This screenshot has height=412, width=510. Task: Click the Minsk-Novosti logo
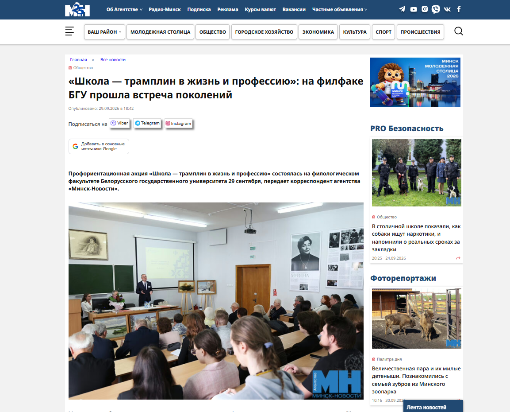pos(77,9)
